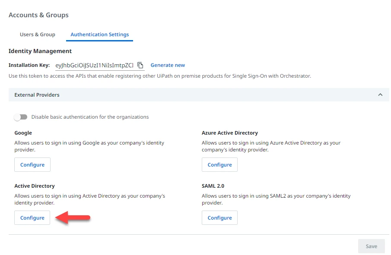Click the External Providers header label
Viewport: 391px width, 255px height.
[x=37, y=95]
